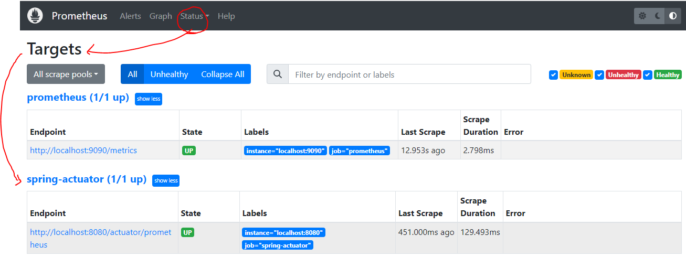Select the auto contrast theme icon

coord(672,16)
